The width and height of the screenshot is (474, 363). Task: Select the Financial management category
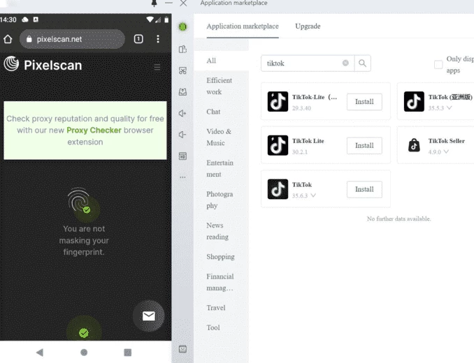(x=222, y=282)
